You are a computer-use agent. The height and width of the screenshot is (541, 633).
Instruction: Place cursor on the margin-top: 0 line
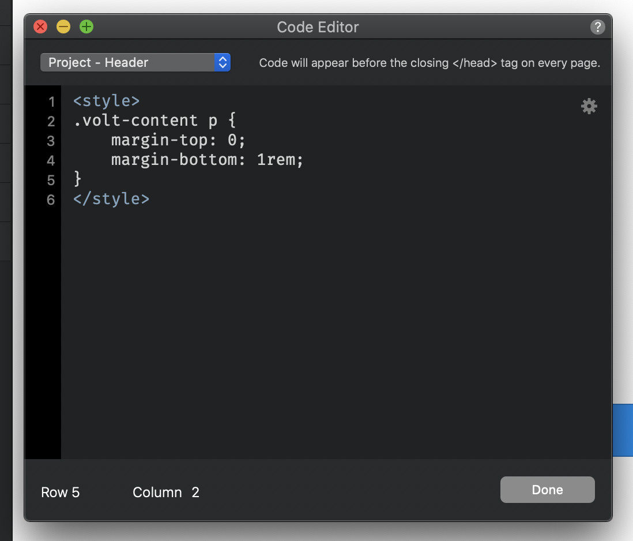178,140
